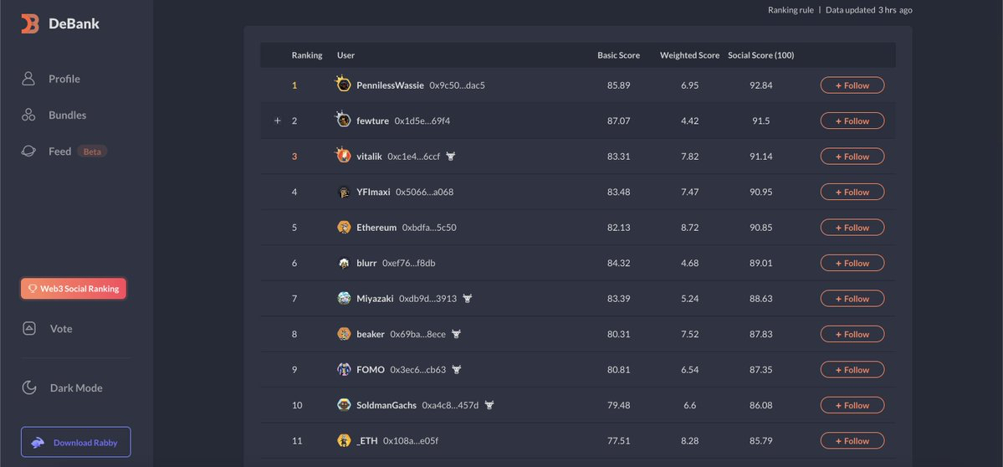Click the User column header
Image resolution: width=1003 pixels, height=467 pixels.
point(346,55)
